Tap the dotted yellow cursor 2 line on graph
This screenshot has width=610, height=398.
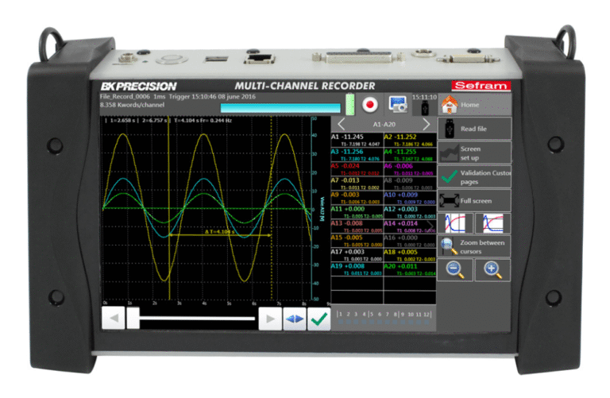tap(271, 208)
